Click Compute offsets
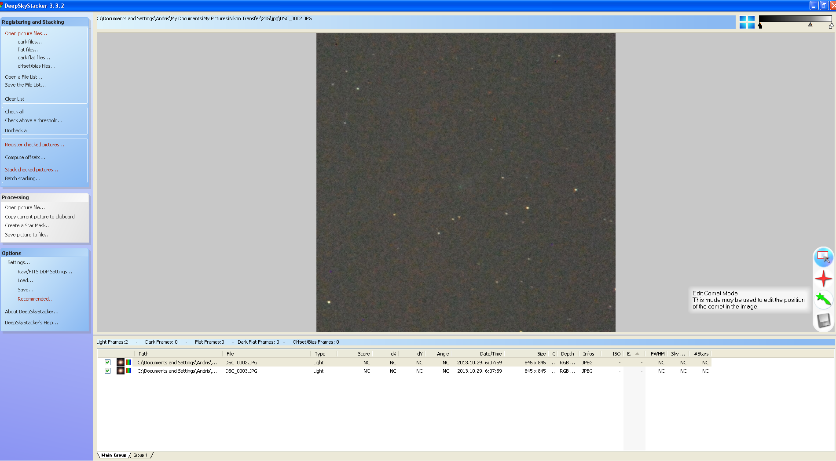The height and width of the screenshot is (461, 836). coord(25,157)
